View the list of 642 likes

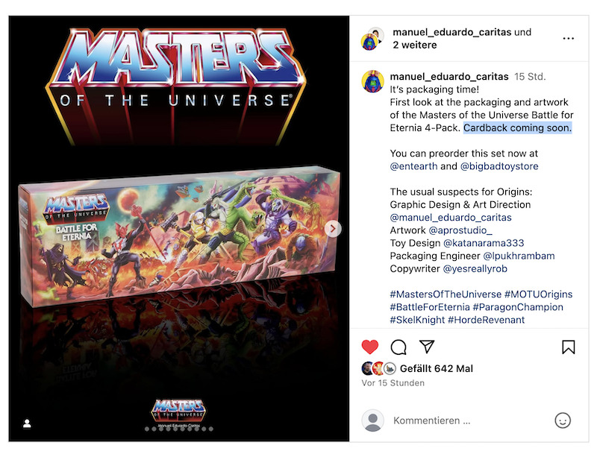[x=437, y=368]
